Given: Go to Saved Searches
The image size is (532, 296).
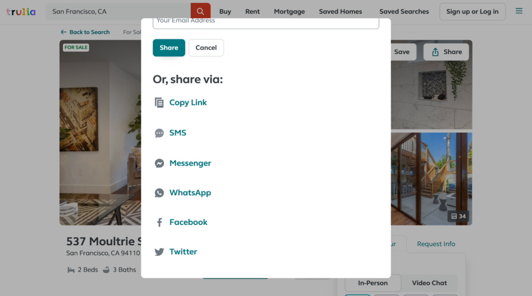Looking at the screenshot, I should 404,11.
